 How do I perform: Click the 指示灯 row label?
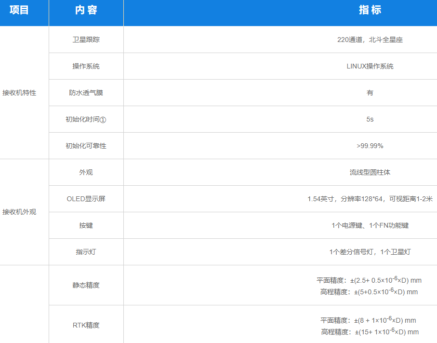point(86,252)
